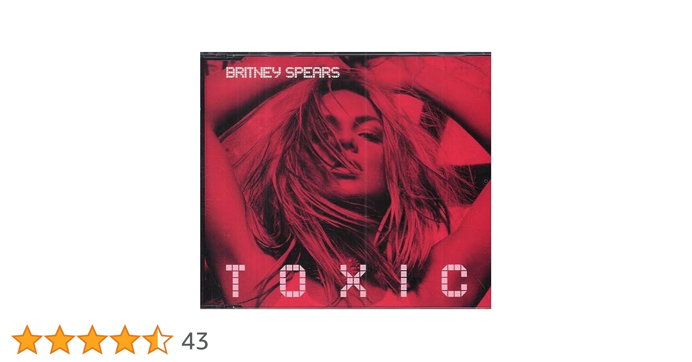Click the second gold rating star
Image resolution: width=692 pixels, height=362 pixels.
(60, 340)
